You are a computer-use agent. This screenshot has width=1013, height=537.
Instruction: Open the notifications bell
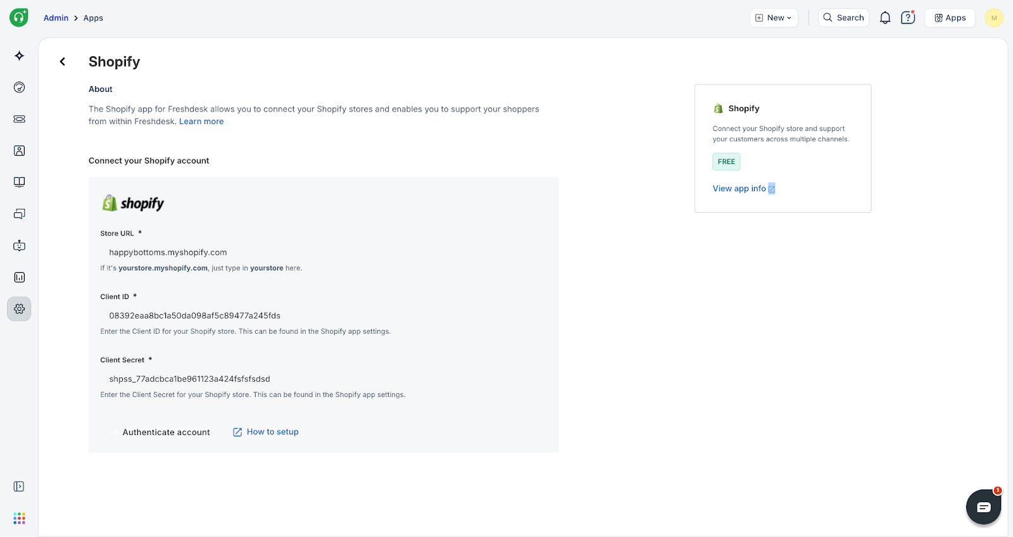(885, 18)
